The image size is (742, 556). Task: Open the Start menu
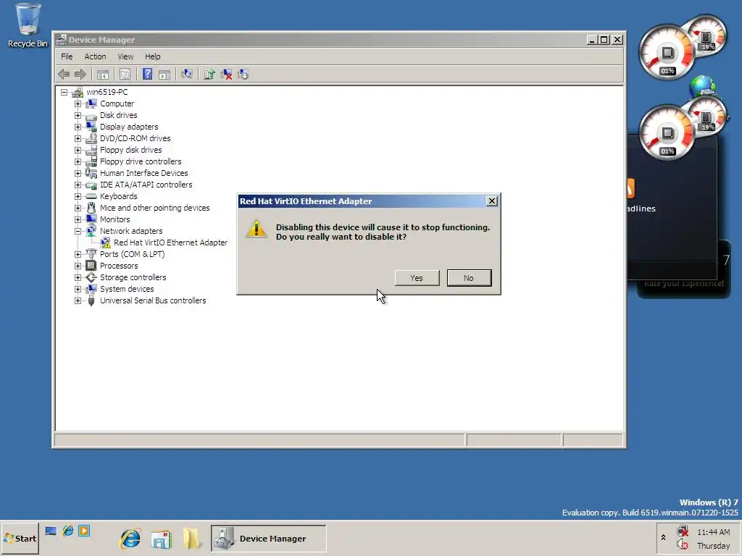pos(20,539)
